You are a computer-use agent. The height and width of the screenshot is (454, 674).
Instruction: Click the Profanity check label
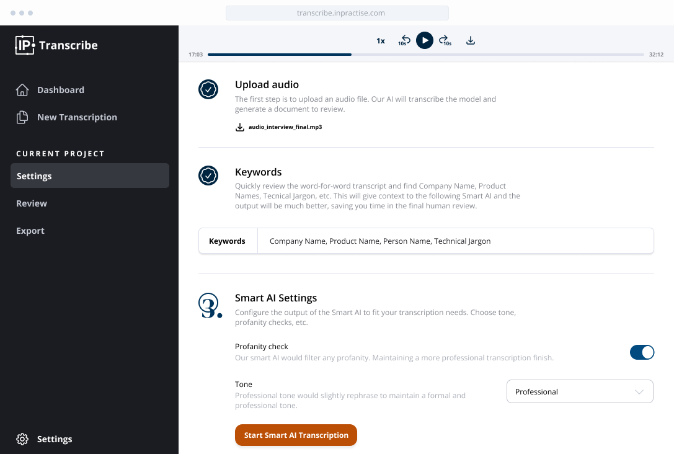point(261,347)
